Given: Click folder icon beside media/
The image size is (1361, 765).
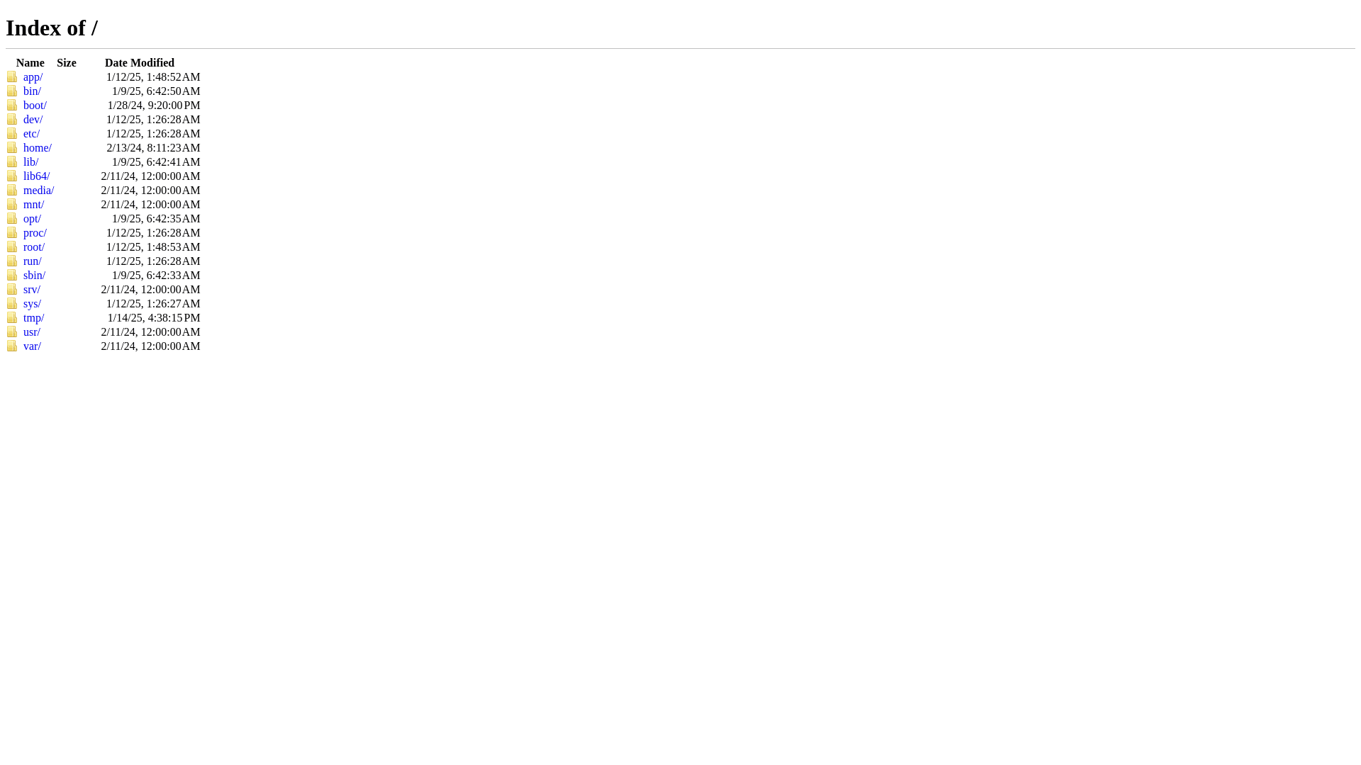Looking at the screenshot, I should pyautogui.click(x=12, y=190).
